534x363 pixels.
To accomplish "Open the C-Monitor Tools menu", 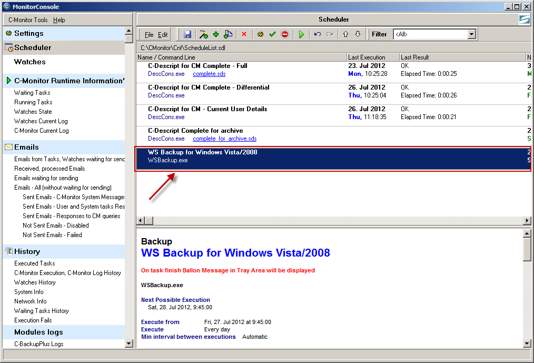I will point(28,20).
